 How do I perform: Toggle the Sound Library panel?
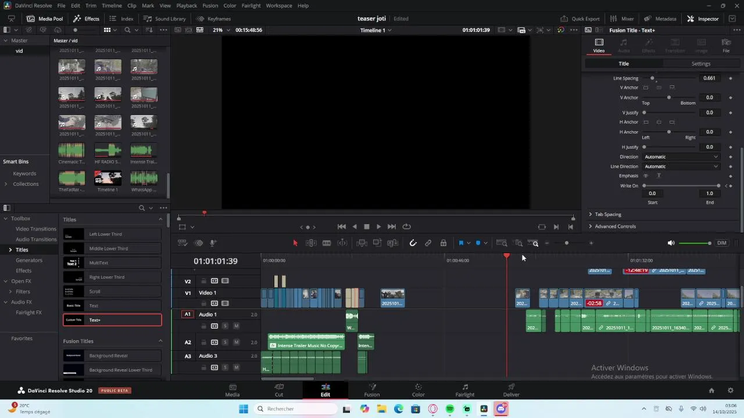point(164,19)
